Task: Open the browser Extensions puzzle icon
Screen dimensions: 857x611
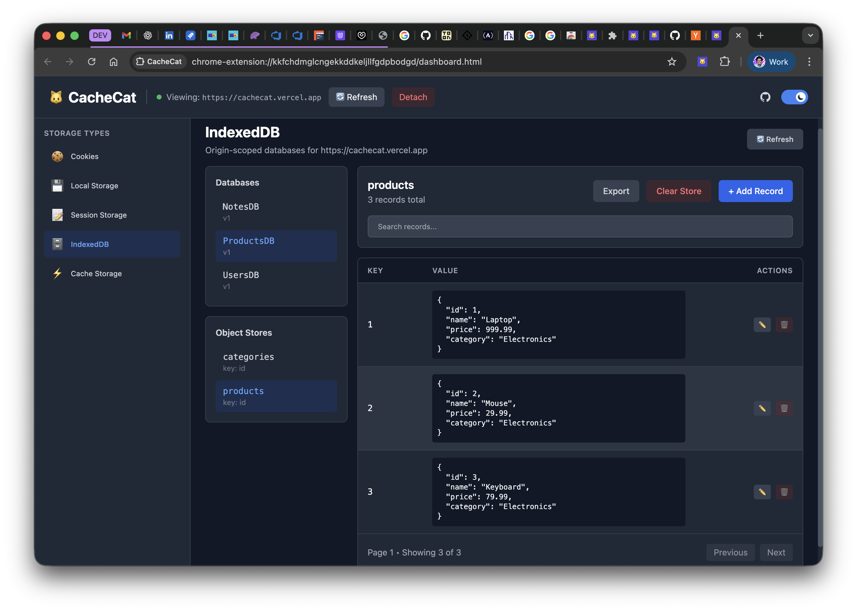Action: click(725, 62)
